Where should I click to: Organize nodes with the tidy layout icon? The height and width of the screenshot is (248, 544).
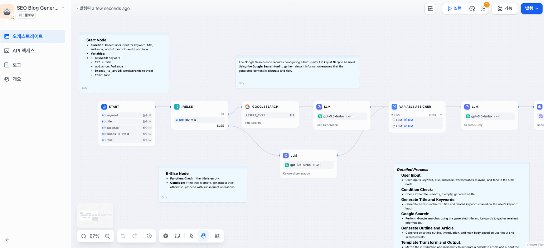coord(217,236)
